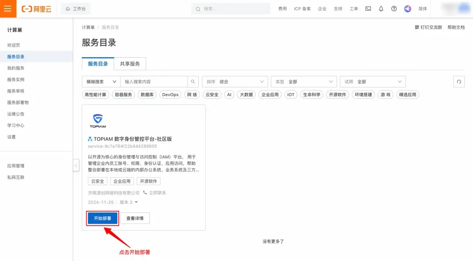Open the ICP 备案 menu
The height and width of the screenshot is (261, 473).
tap(302, 9)
